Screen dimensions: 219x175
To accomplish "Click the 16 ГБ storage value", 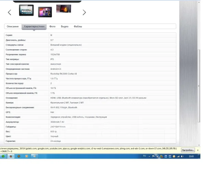I will point(53,88).
